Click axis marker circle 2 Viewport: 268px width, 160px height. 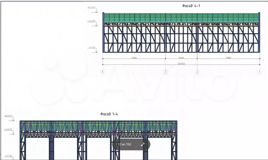(x=197, y=72)
